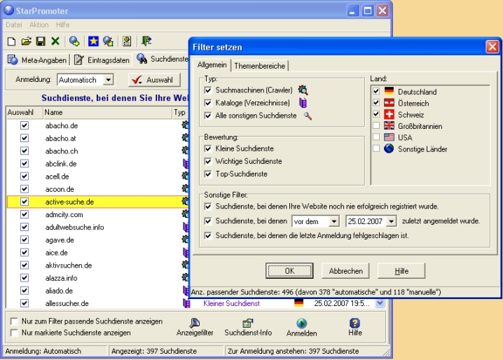The image size is (503, 360).
Task: Click the yellow star toolbar icon
Action: tap(92, 42)
